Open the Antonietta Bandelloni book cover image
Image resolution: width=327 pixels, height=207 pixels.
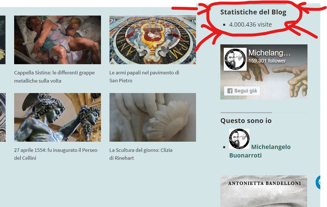pos(264,191)
